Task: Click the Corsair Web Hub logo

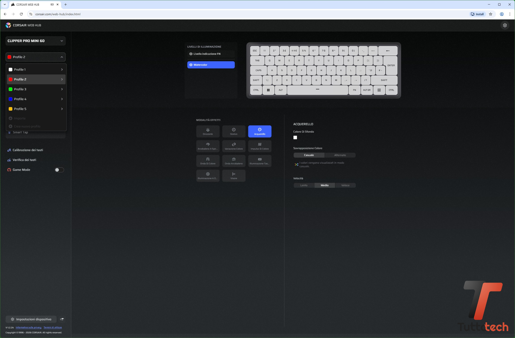Action: [23, 25]
